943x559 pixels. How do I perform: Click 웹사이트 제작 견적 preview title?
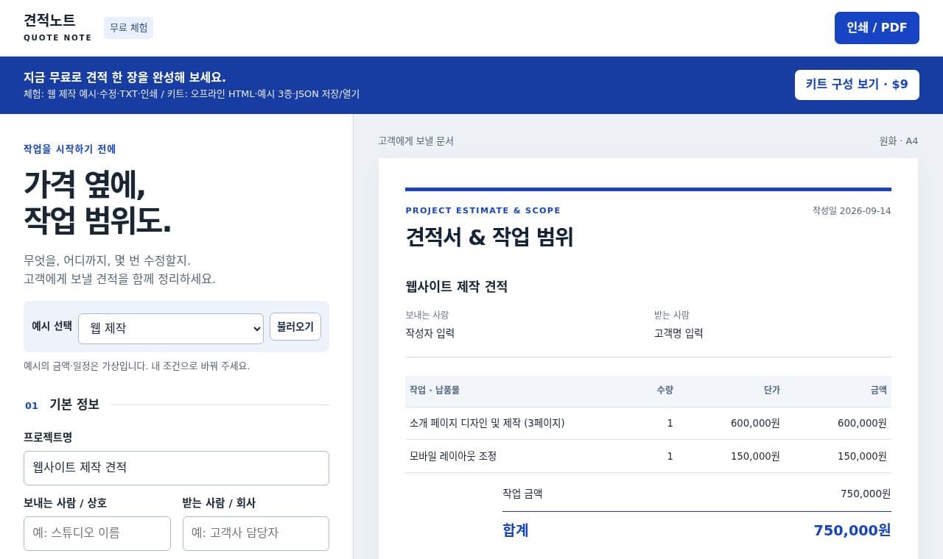(x=456, y=287)
